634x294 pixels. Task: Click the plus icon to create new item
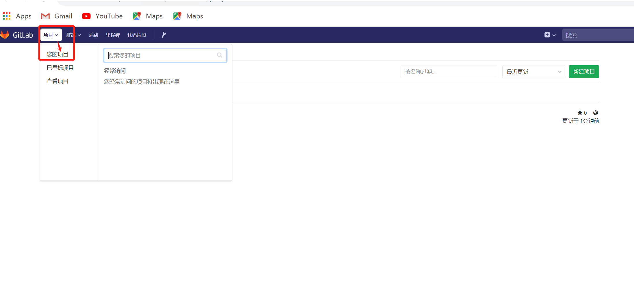tap(547, 35)
